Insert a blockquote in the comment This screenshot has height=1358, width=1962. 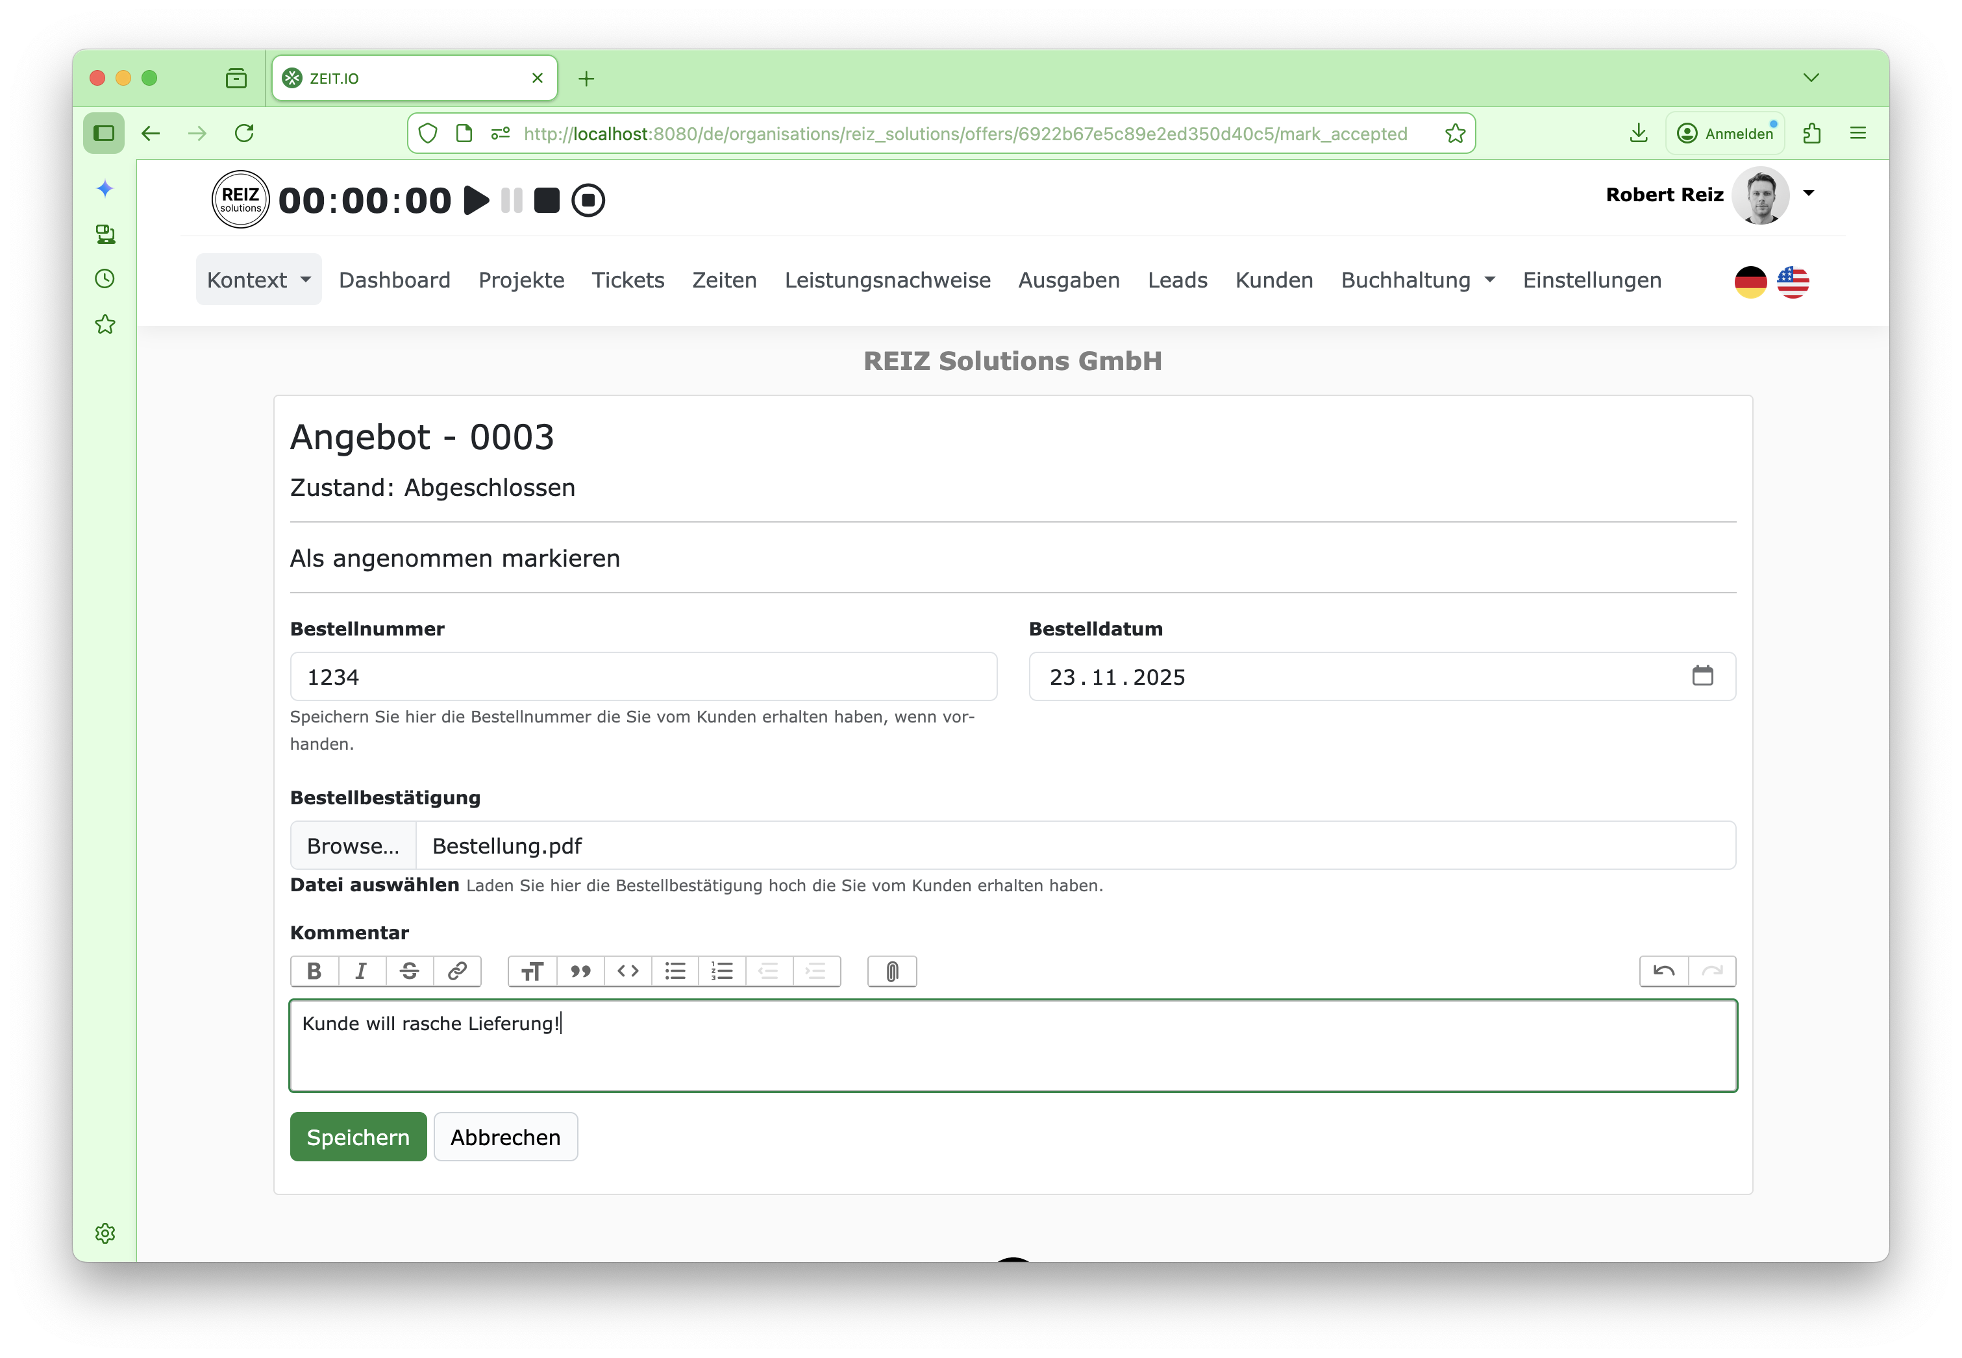click(580, 971)
